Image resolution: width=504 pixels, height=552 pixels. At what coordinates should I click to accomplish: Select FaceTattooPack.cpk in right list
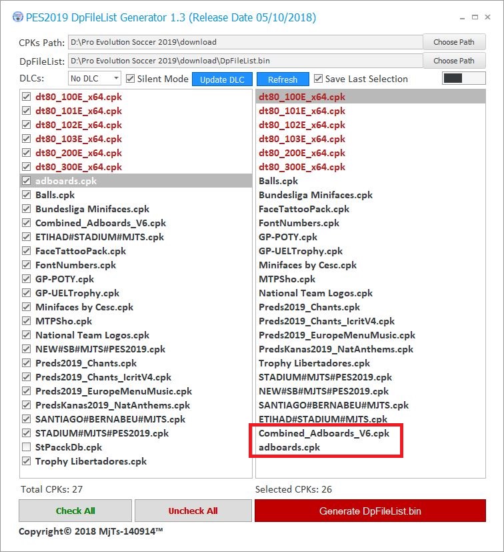pyautogui.click(x=304, y=209)
